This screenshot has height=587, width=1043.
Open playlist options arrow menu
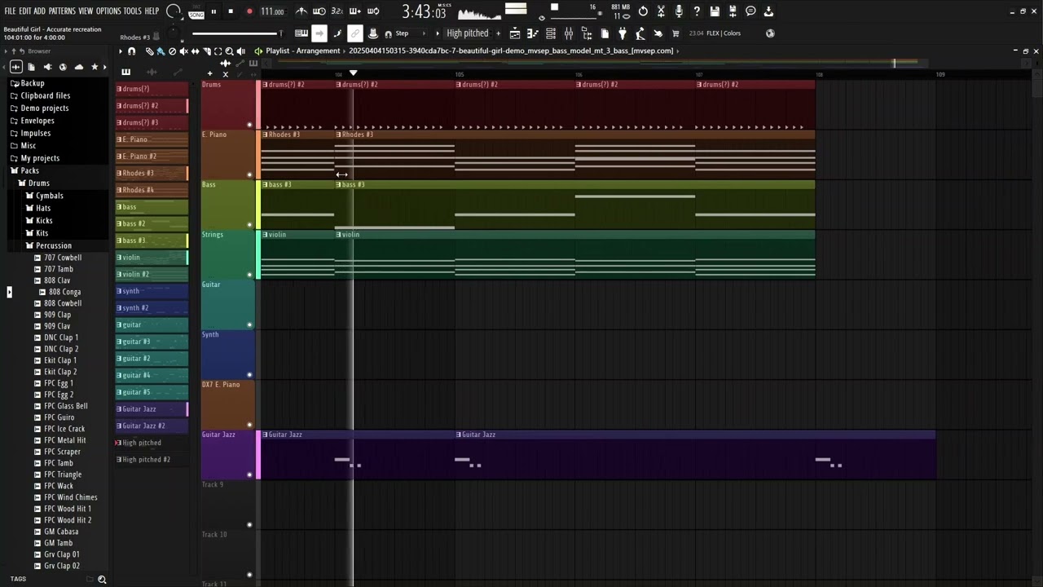tap(121, 51)
